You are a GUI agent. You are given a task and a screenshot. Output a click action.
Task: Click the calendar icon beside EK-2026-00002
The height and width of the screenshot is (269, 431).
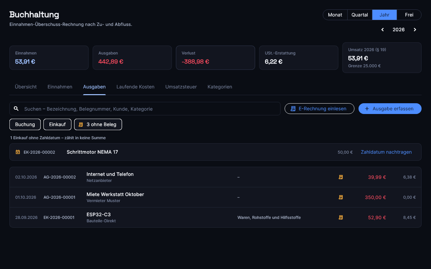click(18, 152)
